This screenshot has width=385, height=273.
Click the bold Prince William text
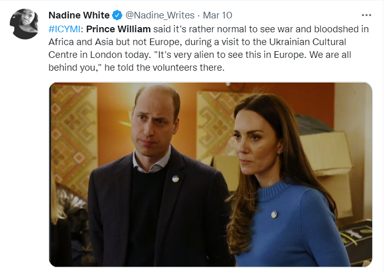pyautogui.click(x=118, y=29)
